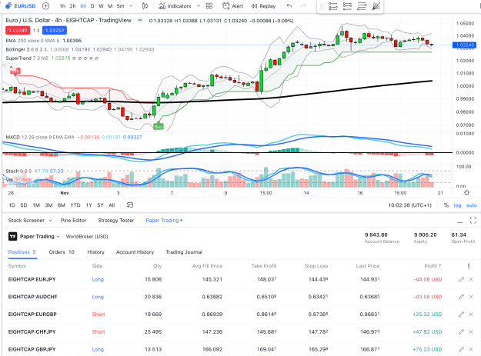Click the time zone 10:02:38 (UTC+1)
This screenshot has width=481, height=356.
tap(410, 205)
